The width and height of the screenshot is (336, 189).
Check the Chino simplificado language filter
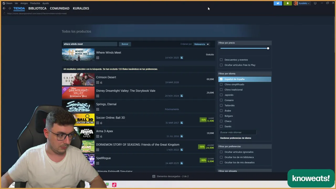click(221, 85)
